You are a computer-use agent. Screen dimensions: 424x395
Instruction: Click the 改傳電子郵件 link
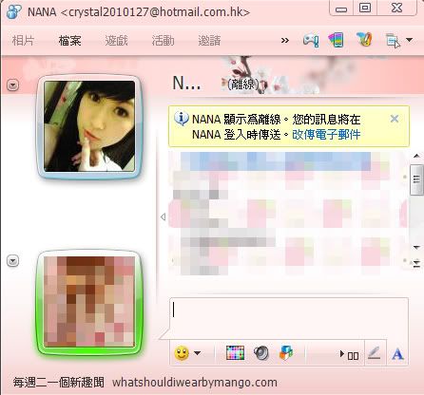[x=326, y=135]
